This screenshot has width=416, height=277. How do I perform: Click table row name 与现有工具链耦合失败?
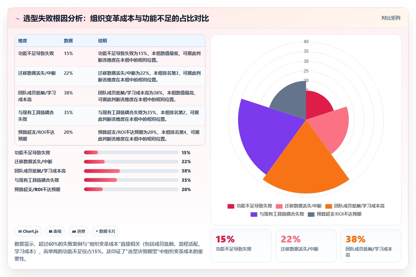click(36, 116)
